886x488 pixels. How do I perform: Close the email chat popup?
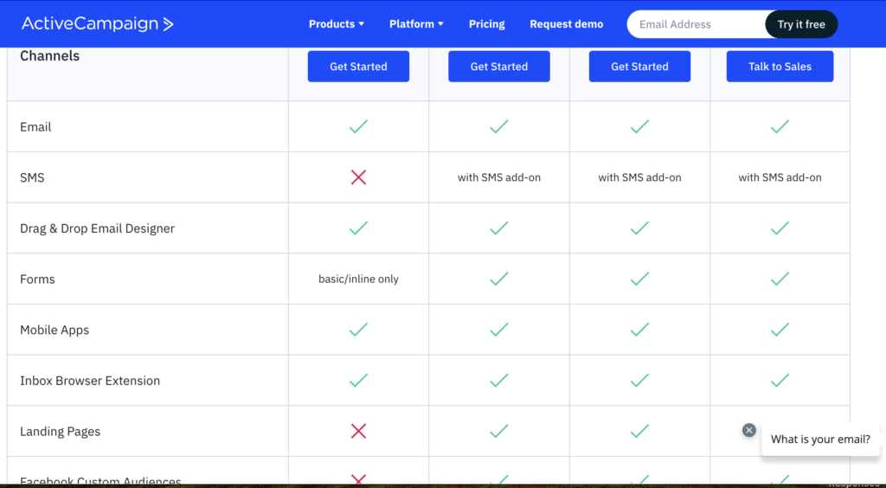click(x=749, y=430)
